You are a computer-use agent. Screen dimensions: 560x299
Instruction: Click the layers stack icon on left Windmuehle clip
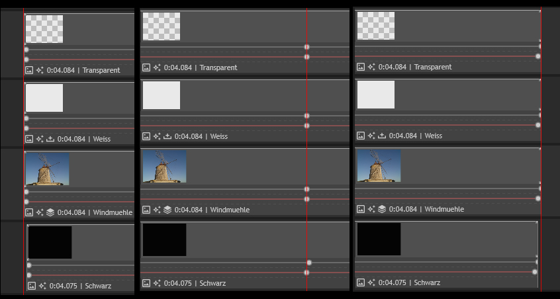[x=50, y=212]
